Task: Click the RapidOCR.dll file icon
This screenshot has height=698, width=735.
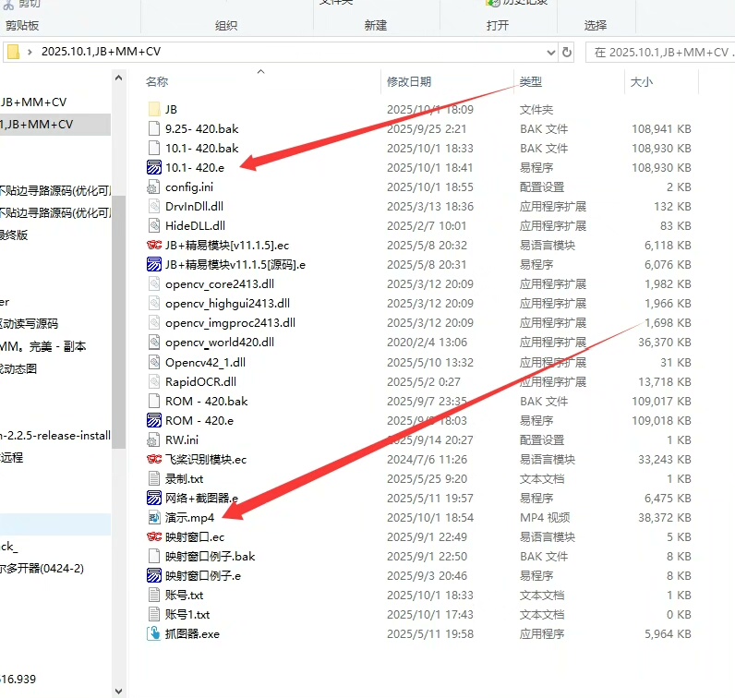Action: point(154,381)
